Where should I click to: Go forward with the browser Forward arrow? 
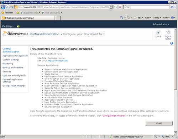pos(8,7)
